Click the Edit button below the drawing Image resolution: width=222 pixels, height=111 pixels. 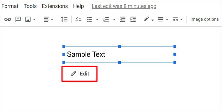coord(80,74)
